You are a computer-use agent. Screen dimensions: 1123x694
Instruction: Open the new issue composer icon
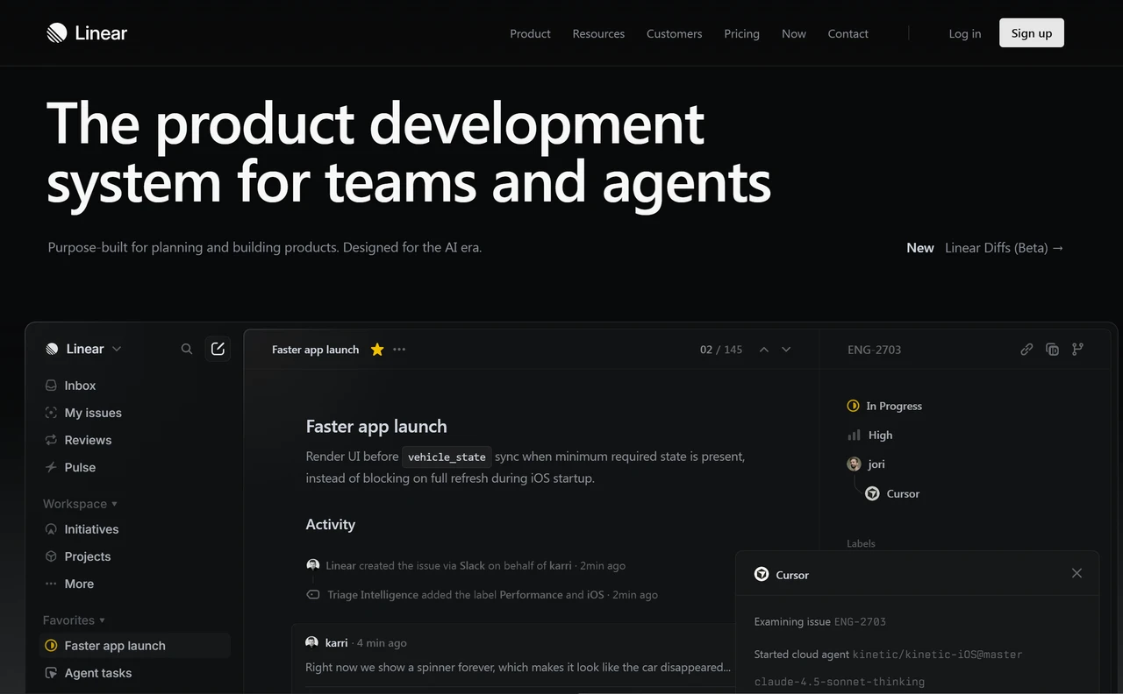point(218,348)
